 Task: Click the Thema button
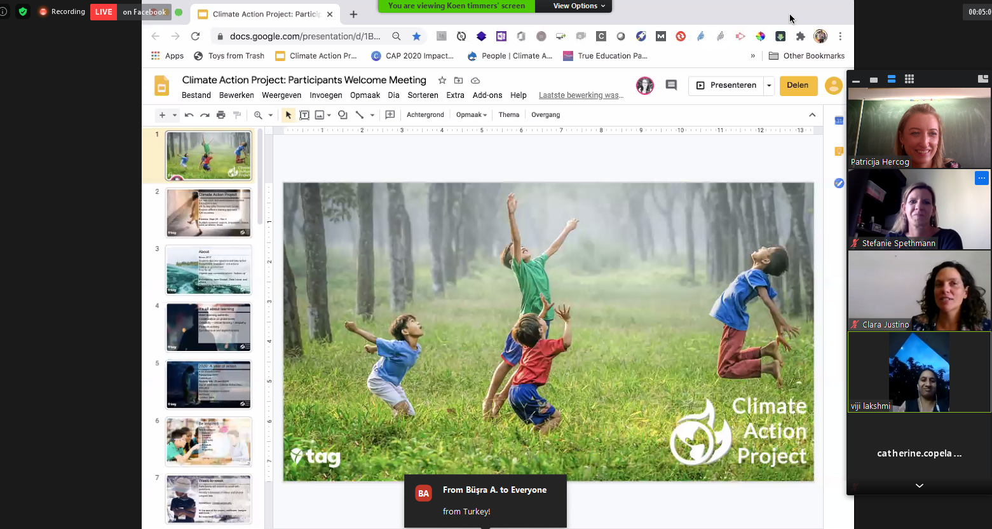[x=509, y=115]
